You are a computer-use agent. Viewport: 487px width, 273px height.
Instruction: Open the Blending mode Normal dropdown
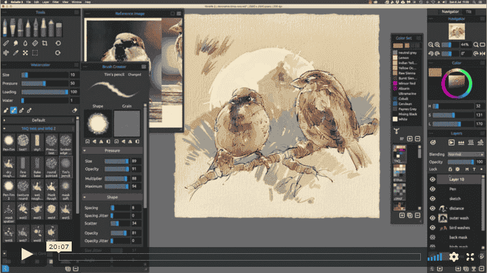465,154
